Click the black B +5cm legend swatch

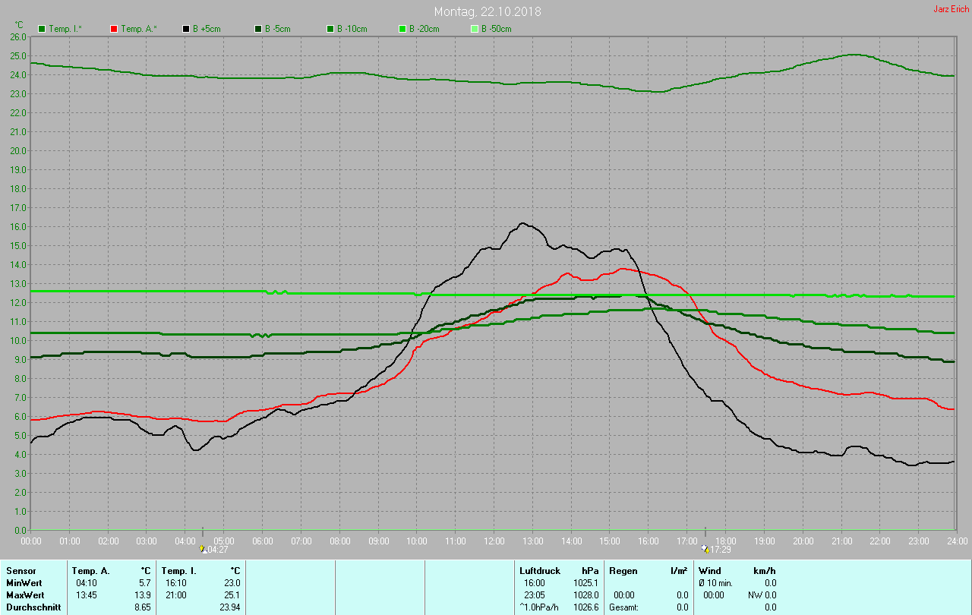tap(186, 29)
